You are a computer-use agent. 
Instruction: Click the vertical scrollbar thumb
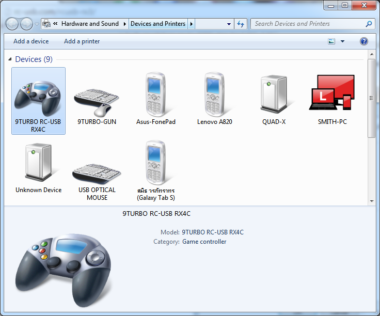click(x=371, y=98)
